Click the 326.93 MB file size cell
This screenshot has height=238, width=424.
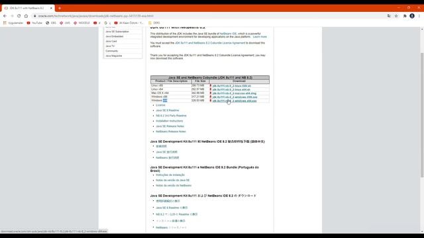pos(197,100)
